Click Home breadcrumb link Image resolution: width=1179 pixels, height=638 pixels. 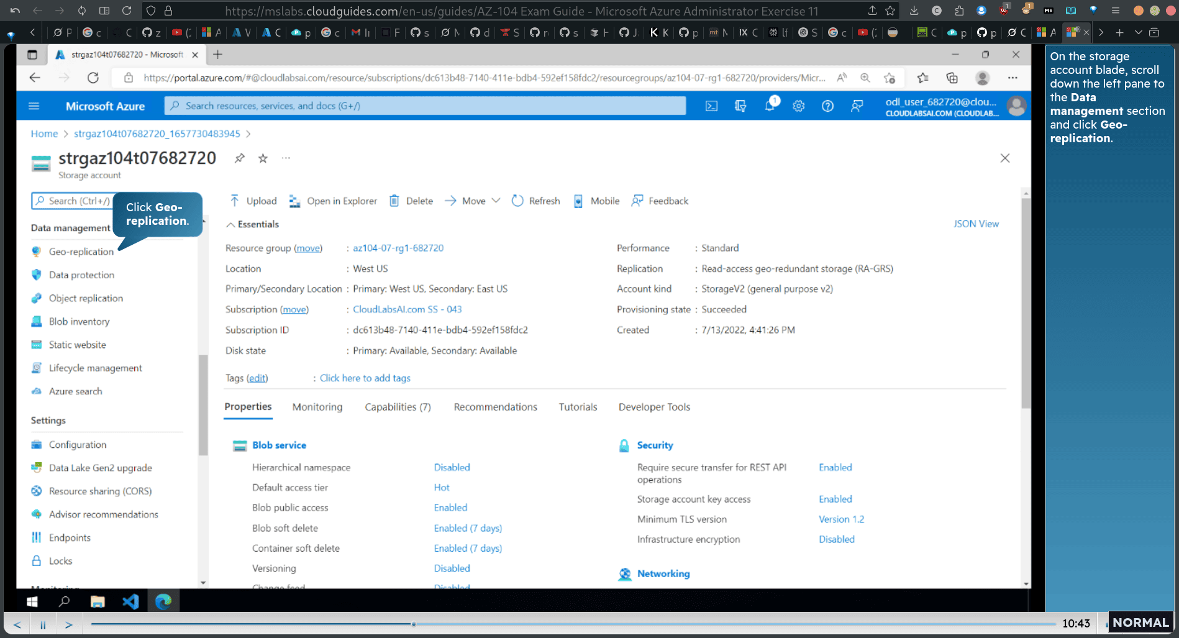click(44, 134)
